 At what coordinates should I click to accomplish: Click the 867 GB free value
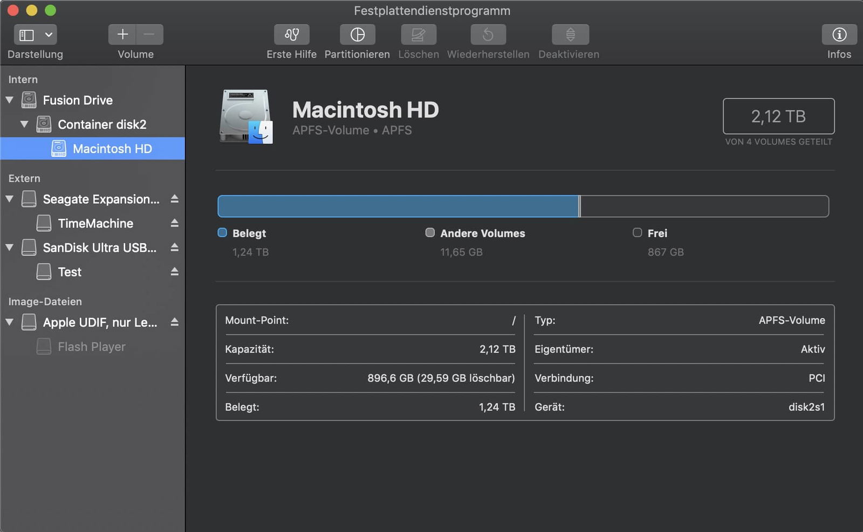tap(666, 252)
